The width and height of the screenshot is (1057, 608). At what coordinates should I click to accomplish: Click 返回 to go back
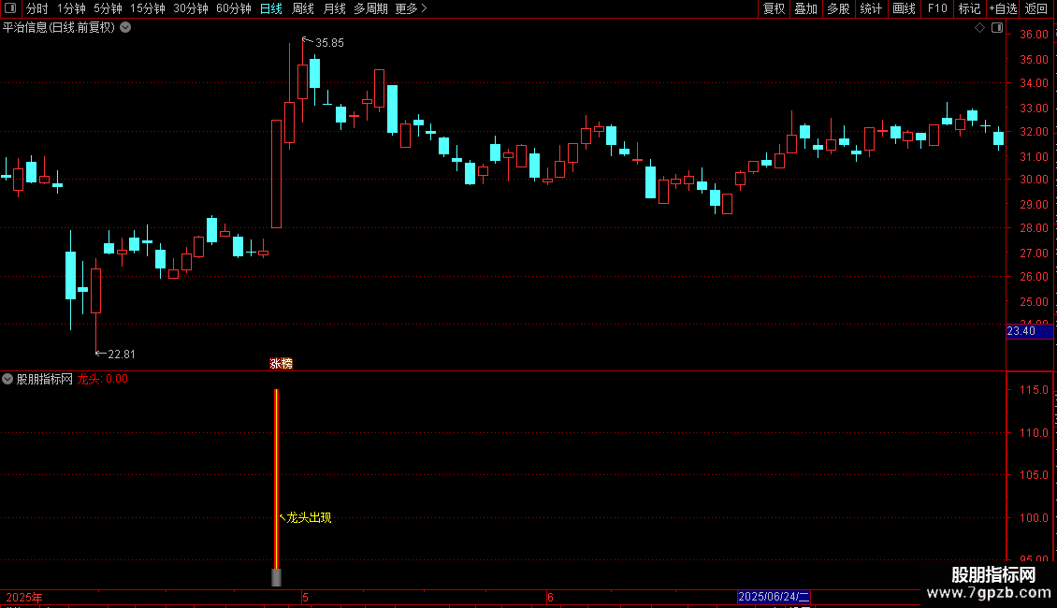tap(1036, 8)
